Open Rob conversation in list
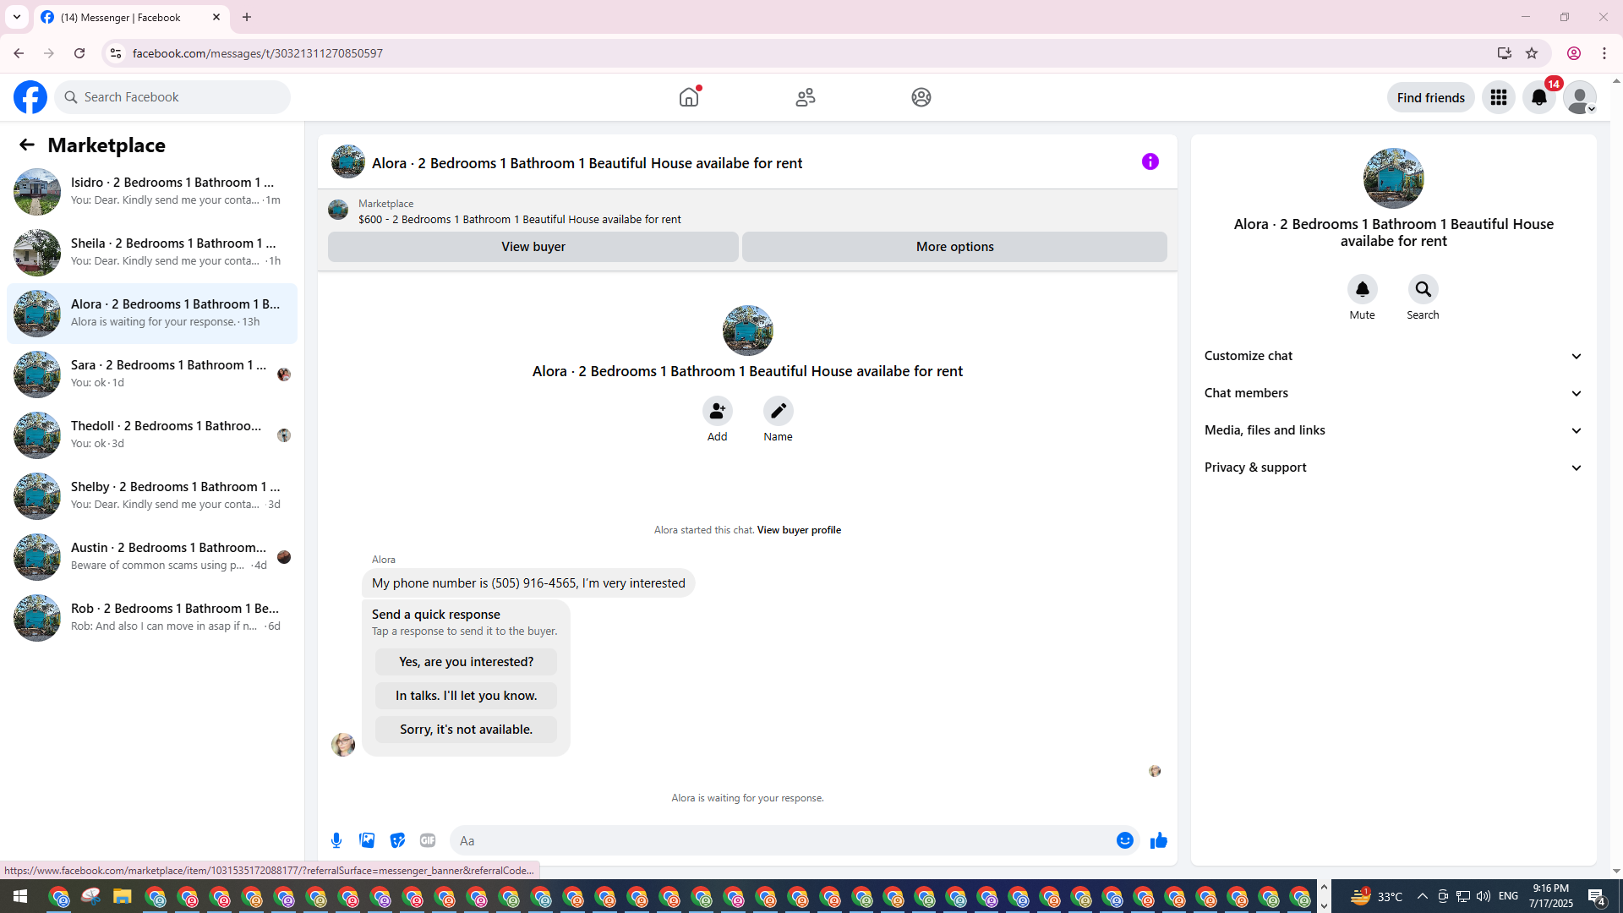Viewport: 1623px width, 913px height. 152,618
